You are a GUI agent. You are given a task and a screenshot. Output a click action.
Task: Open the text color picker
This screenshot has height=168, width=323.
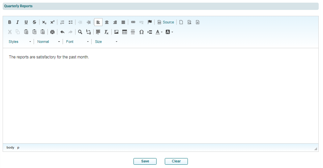click(159, 32)
